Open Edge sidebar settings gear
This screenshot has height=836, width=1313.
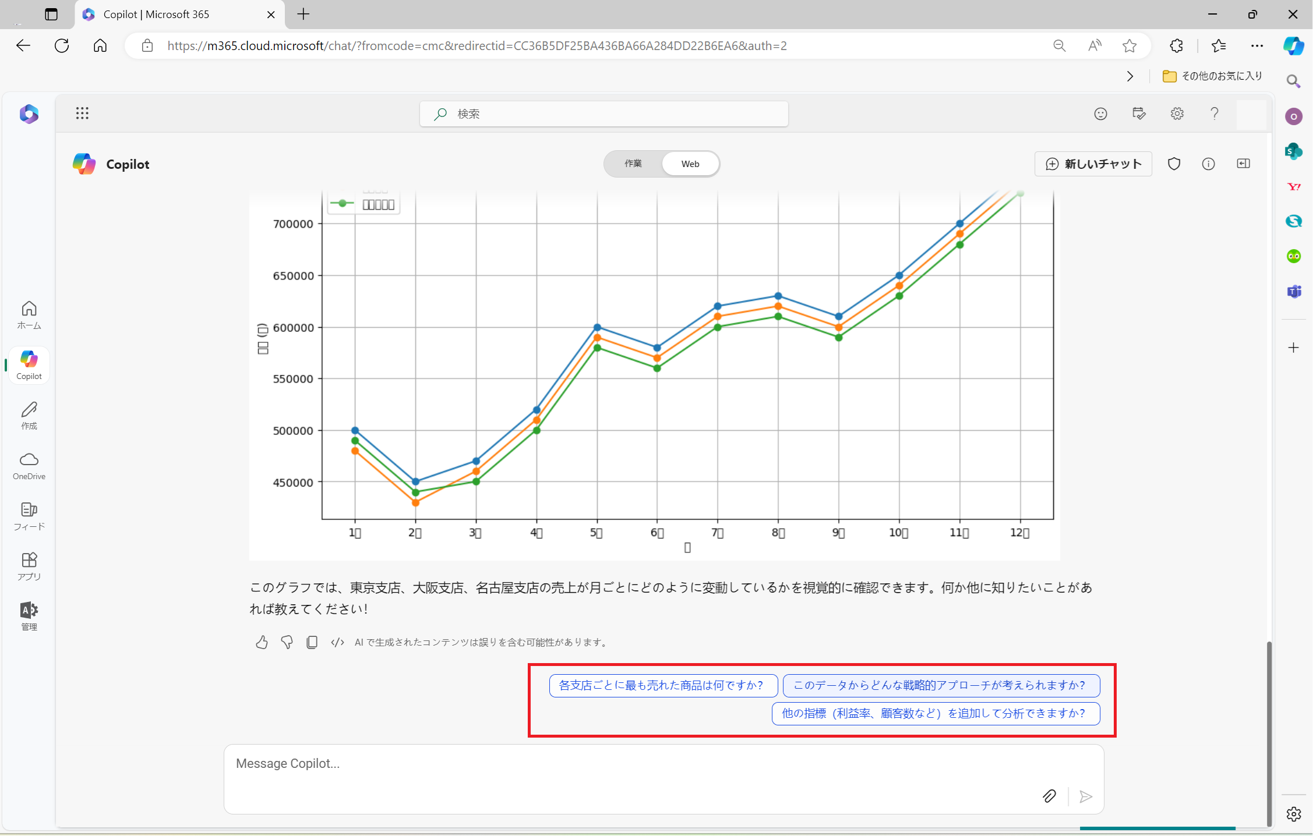coord(1294,814)
